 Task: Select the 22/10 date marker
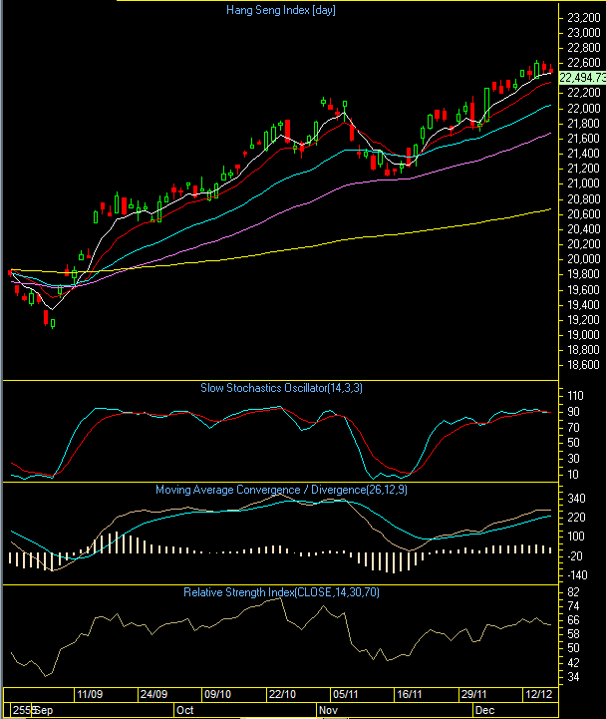coord(282,694)
